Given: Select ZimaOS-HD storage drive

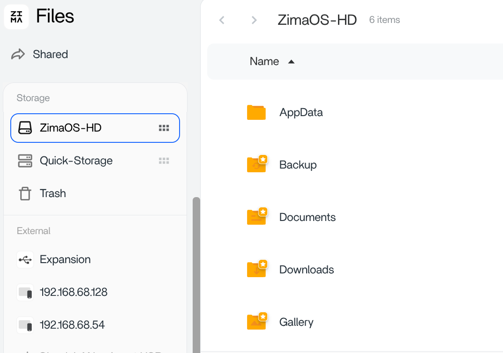Looking at the screenshot, I should tap(70, 128).
